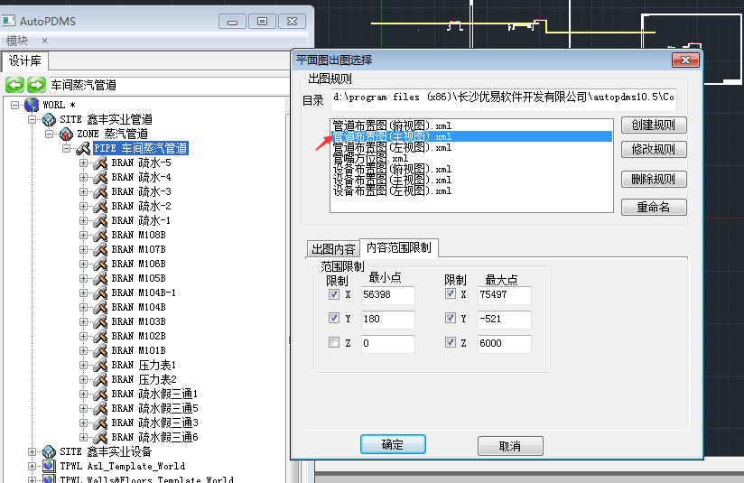Expand the BRAN M108B branch node
The width and height of the screenshot is (744, 483).
84,236
